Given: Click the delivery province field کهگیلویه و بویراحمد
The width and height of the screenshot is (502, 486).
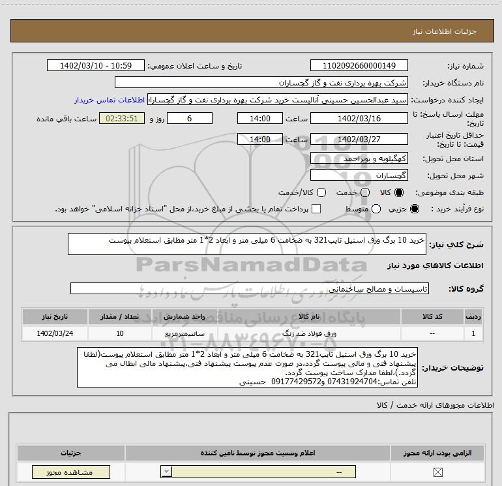Looking at the screenshot, I should [359, 159].
